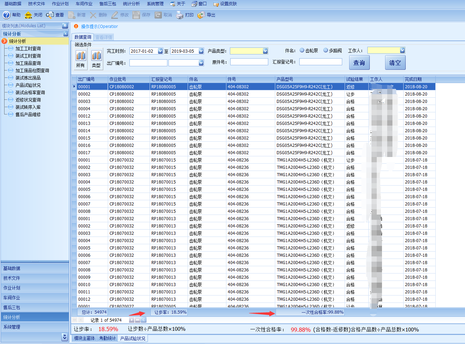Click the 打印 printer icon
This screenshot has width=465, height=344.
tap(180, 15)
